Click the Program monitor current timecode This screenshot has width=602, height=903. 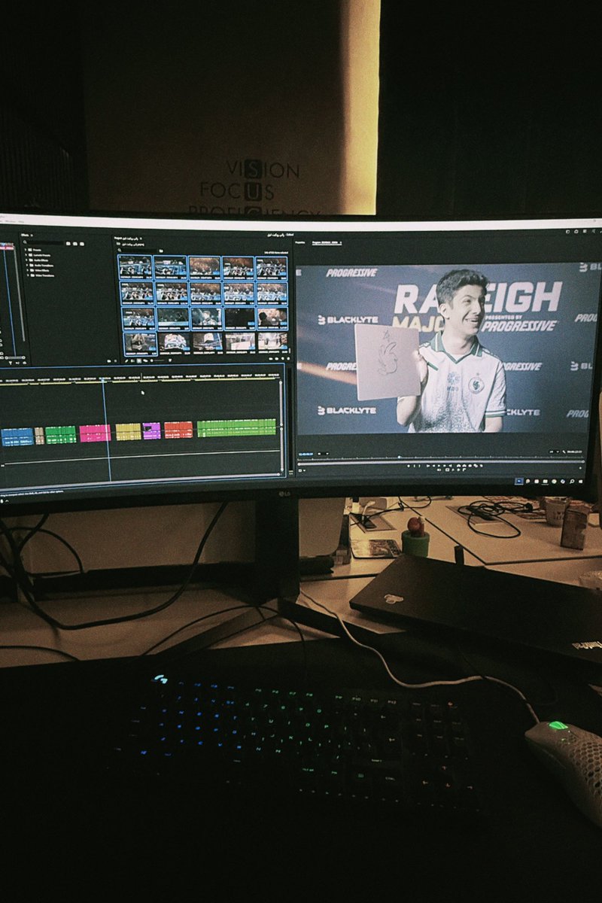(306, 454)
